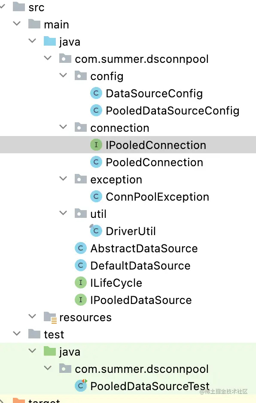Click the IPooledConnection interface icon
This screenshot has width=256, height=403.
tap(96, 145)
